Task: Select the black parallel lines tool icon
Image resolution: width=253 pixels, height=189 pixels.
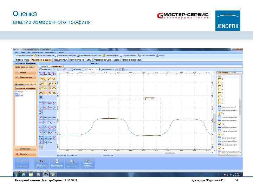Action: (50, 84)
